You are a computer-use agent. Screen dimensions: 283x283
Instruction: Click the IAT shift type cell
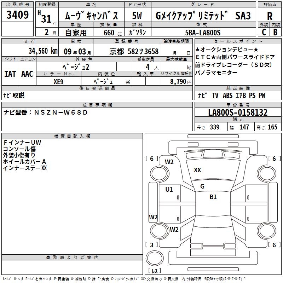tap(10, 74)
